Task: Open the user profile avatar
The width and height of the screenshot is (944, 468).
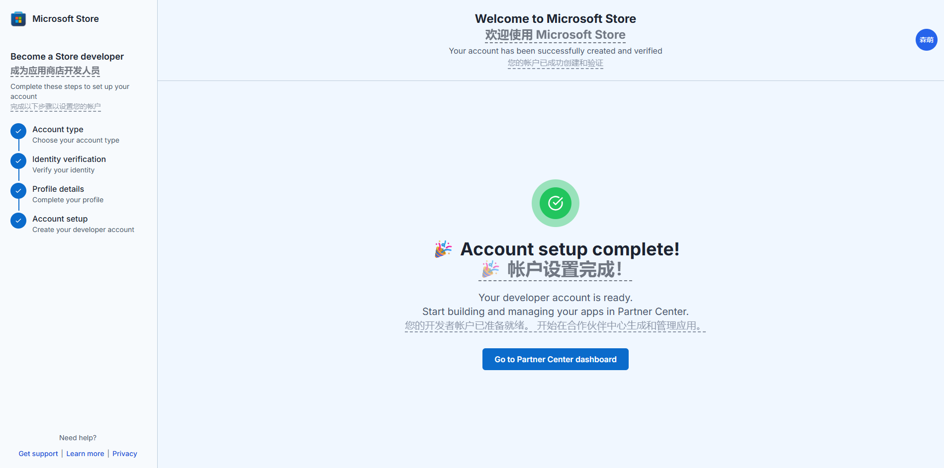Action: click(x=926, y=40)
